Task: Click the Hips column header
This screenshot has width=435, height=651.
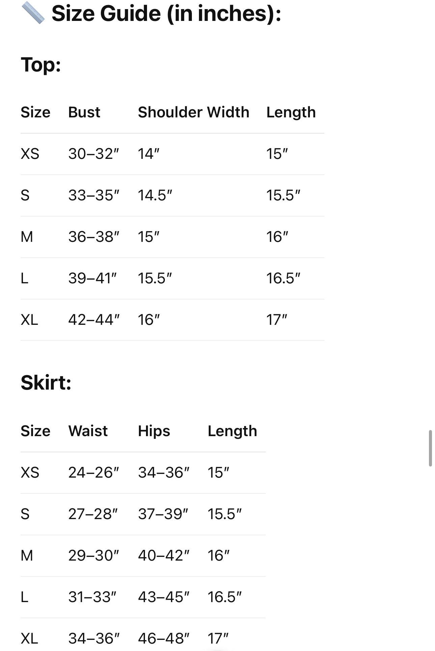Action: (154, 431)
